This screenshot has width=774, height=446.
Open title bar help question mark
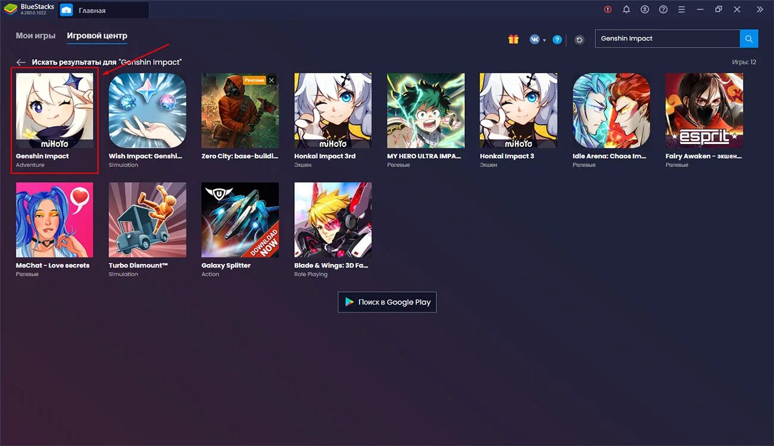(x=663, y=10)
